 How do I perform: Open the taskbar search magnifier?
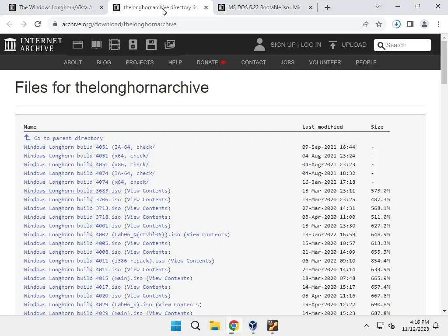point(196,325)
